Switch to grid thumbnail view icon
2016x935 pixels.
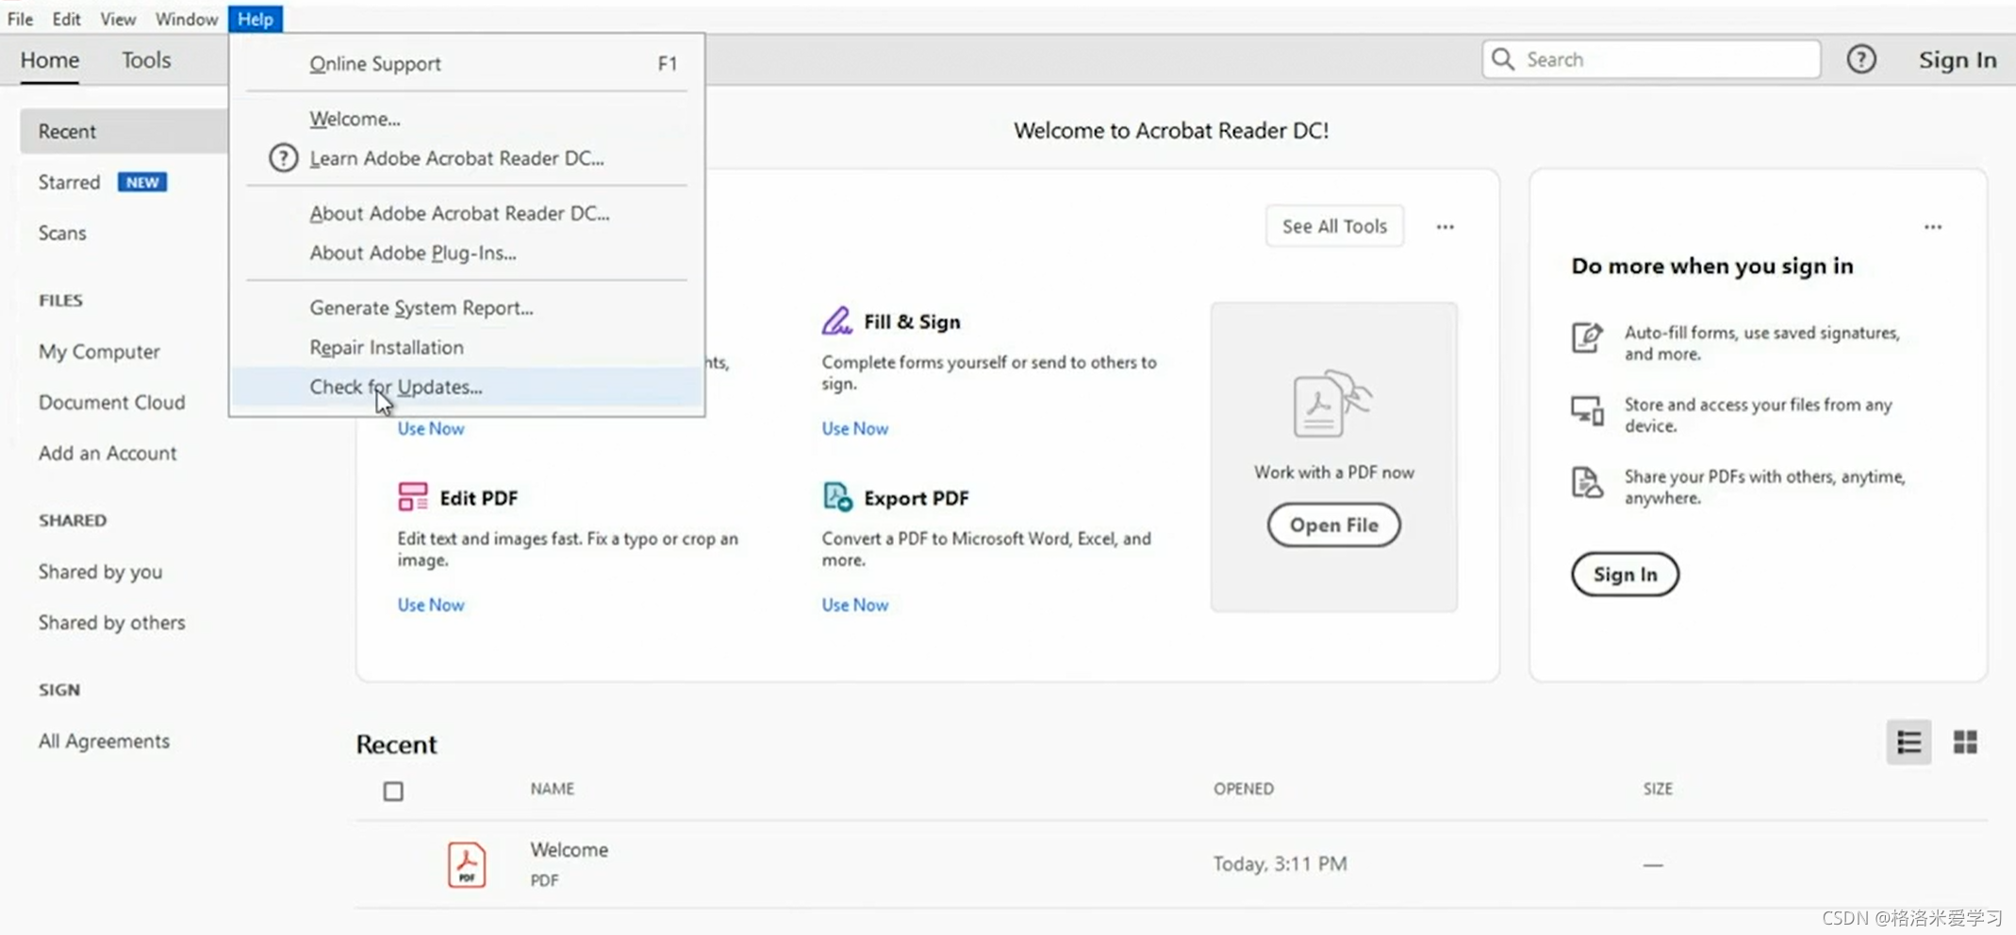(1965, 742)
